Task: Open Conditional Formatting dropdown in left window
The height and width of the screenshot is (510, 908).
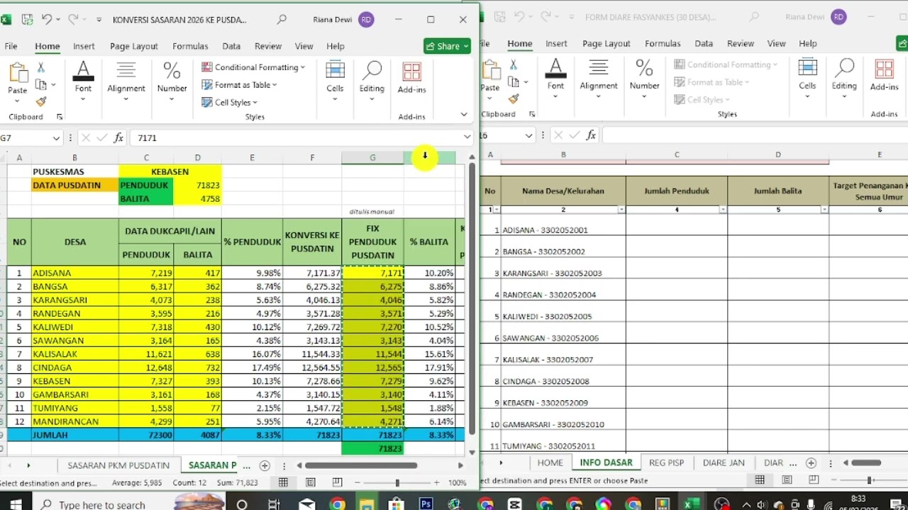Action: tap(253, 67)
